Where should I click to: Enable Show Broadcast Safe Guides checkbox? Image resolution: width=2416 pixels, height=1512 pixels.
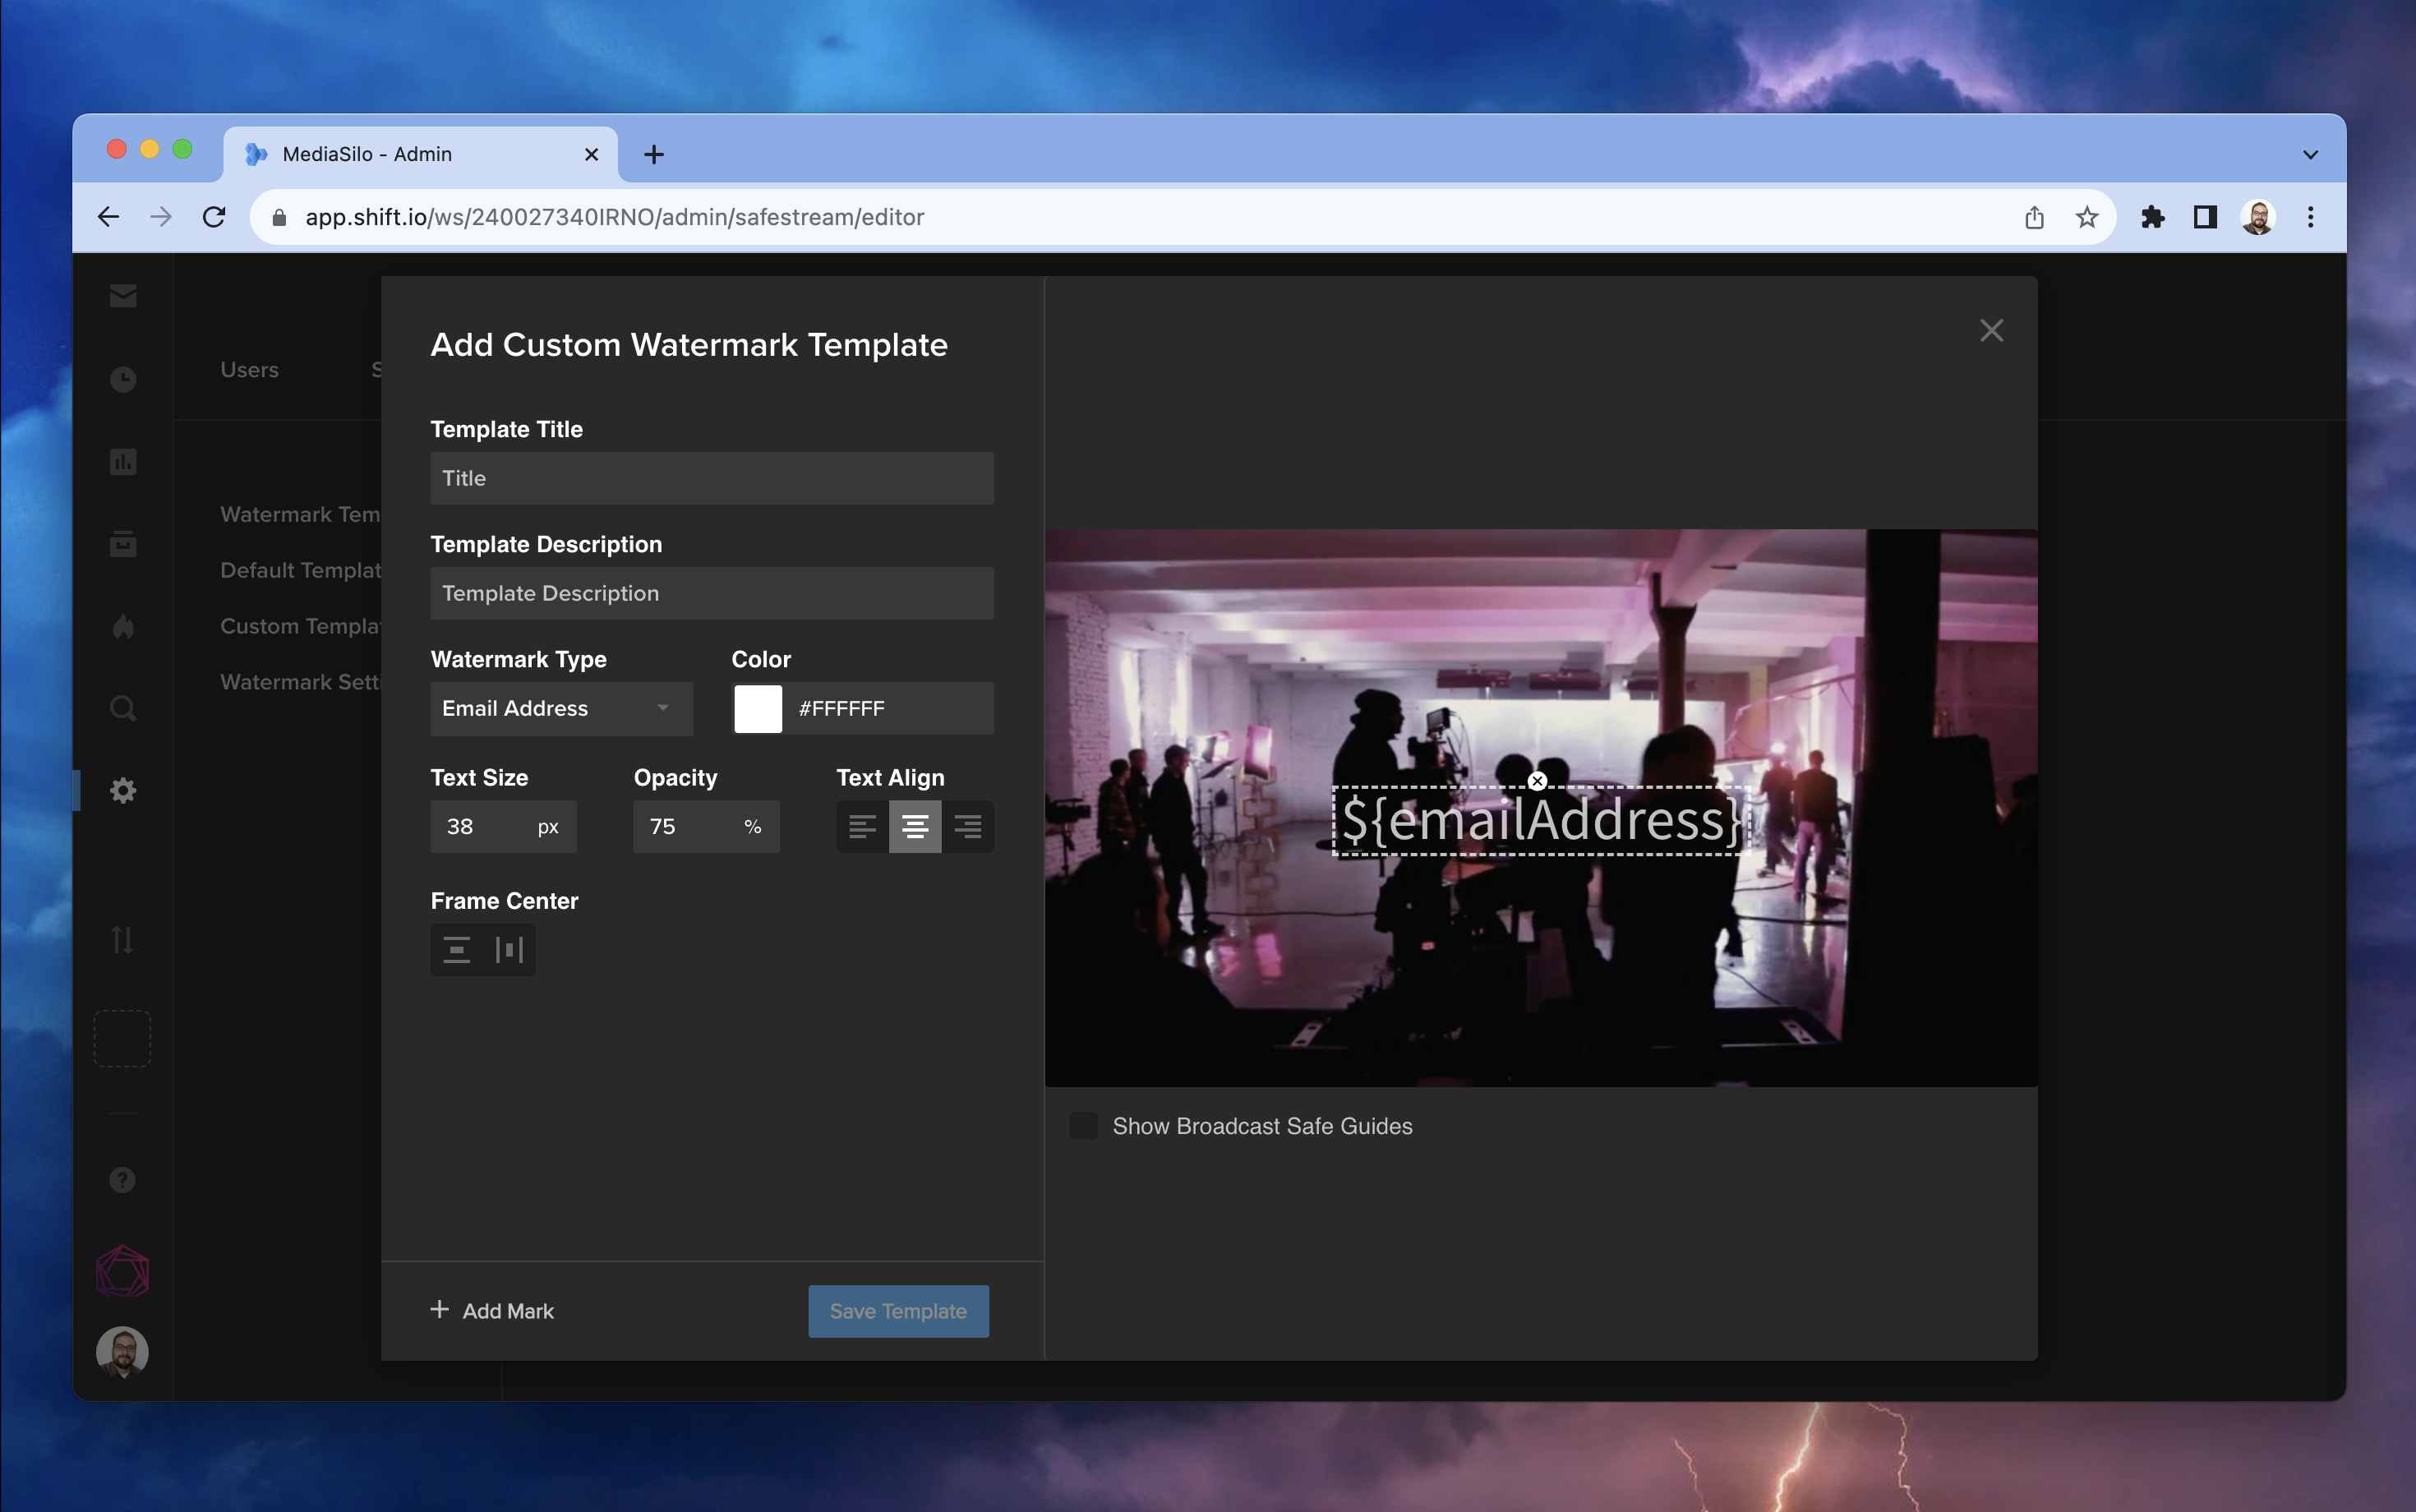point(1083,1126)
